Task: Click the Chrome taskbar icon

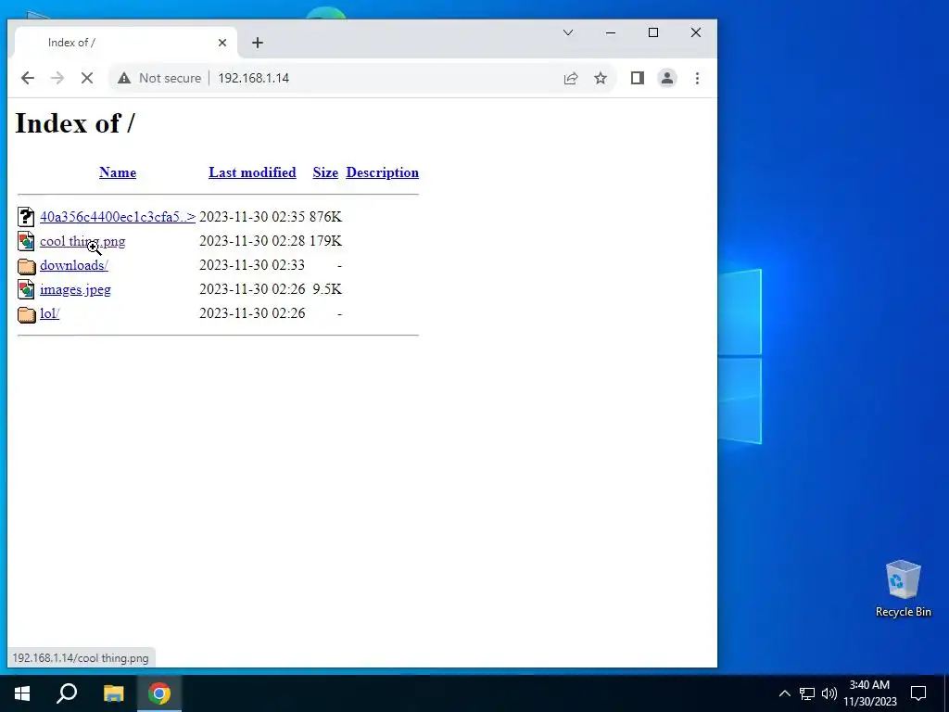Action: pyautogui.click(x=159, y=693)
